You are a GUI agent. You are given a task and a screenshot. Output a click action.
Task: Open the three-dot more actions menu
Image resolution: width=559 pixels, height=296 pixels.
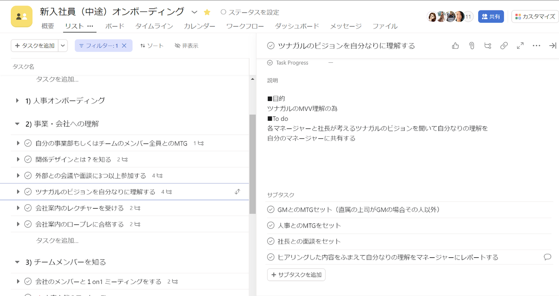pos(536,46)
